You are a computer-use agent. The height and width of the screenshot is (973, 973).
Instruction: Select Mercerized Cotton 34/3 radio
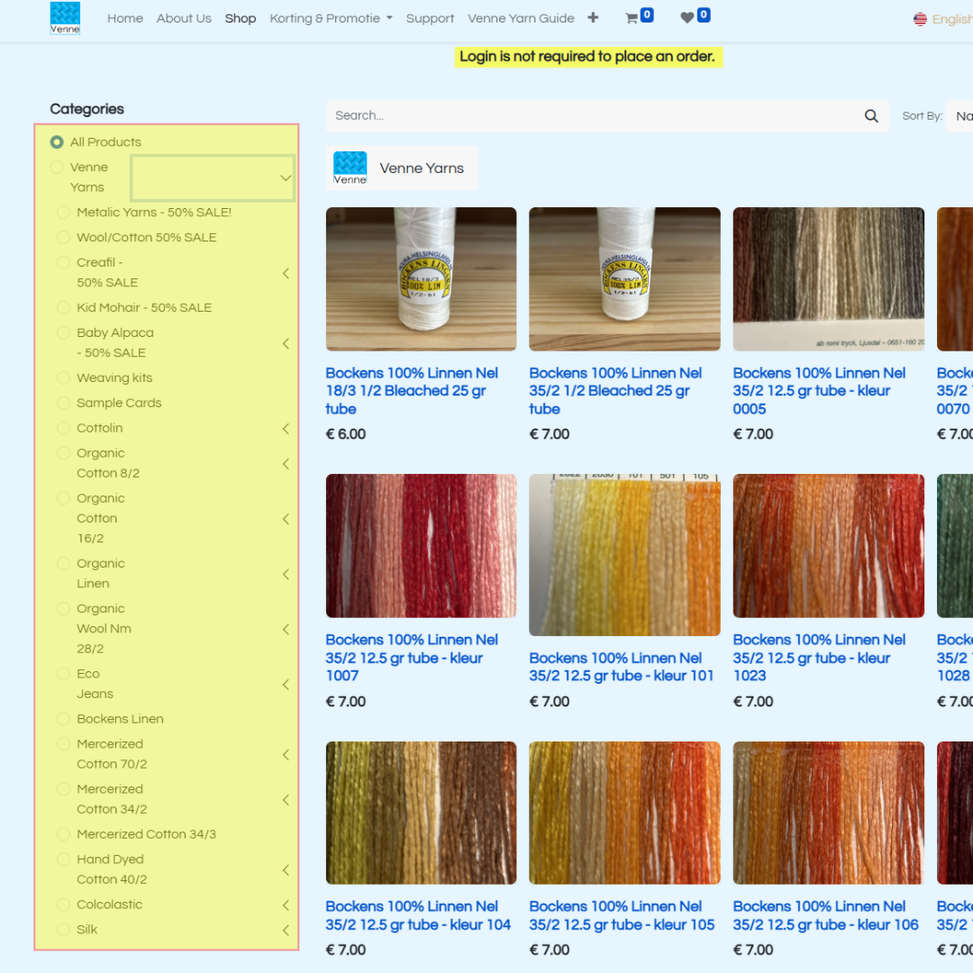point(63,834)
